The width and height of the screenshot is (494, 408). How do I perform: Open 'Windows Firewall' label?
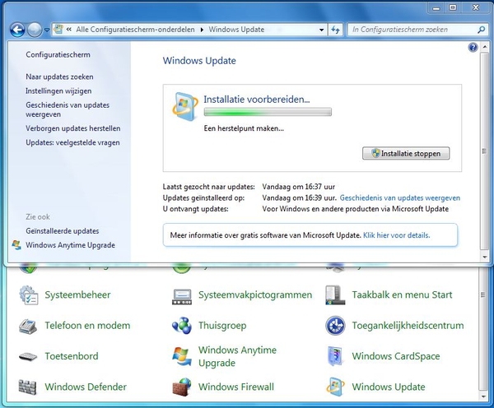pyautogui.click(x=236, y=387)
